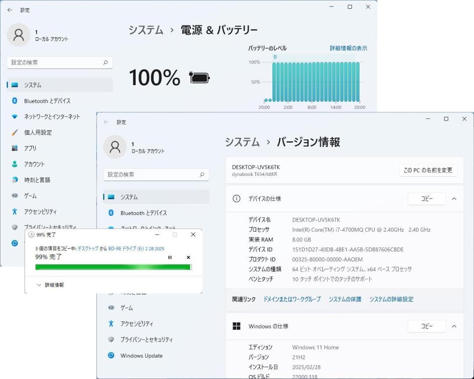This screenshot has width=474, height=379.
Task: Click the プロダクト ID value 00325-80000-00000-AAOEM
Action: [327, 259]
